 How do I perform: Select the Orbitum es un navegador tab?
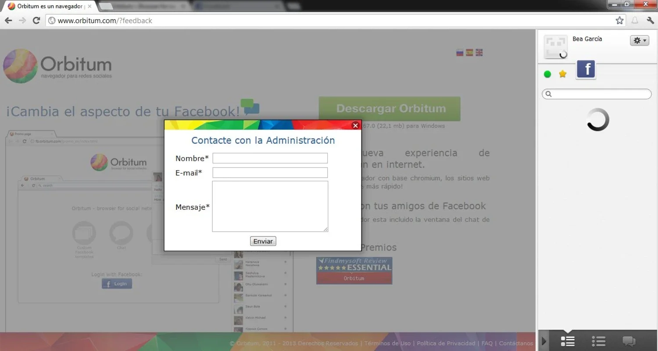(x=49, y=7)
